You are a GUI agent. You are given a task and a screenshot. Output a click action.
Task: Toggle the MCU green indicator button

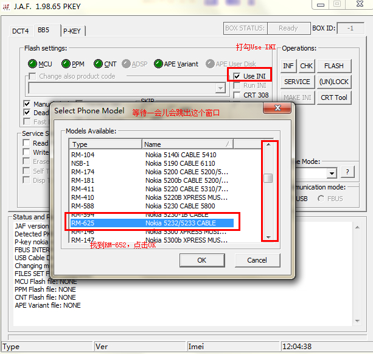(32, 64)
